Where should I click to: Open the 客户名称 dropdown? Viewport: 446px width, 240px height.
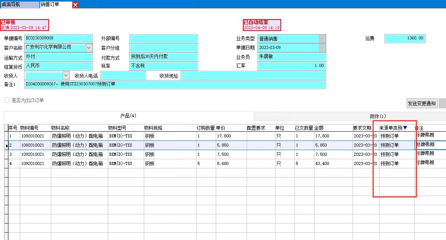[89, 48]
